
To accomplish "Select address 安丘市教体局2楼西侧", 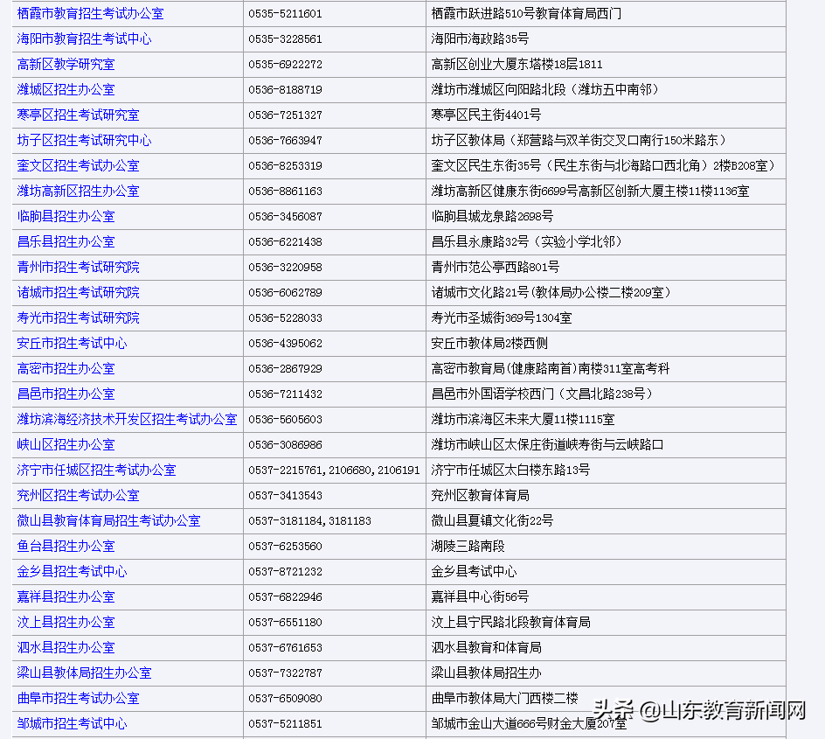I will coord(489,343).
